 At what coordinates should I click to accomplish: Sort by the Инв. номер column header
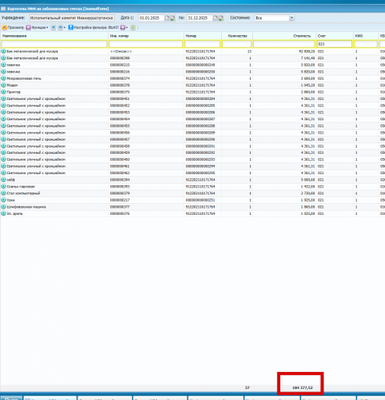coord(146,36)
